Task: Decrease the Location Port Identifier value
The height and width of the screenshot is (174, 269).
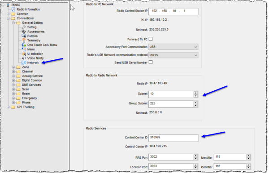Action: coord(248,168)
